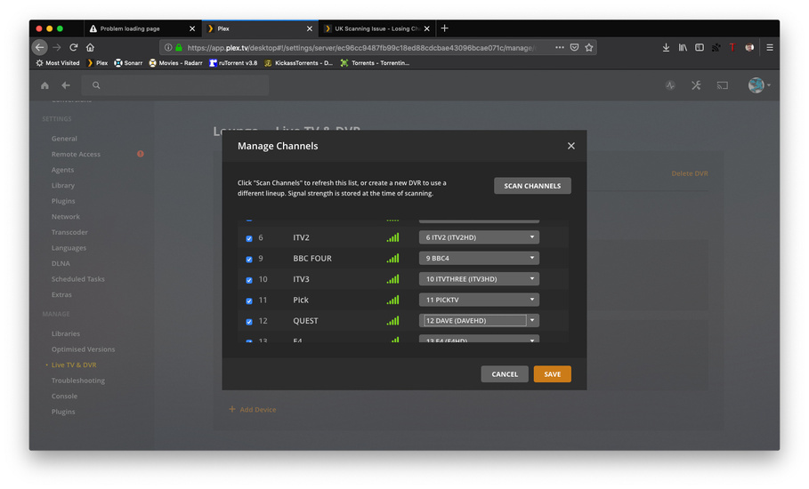Select Live TV & DVR in sidebar
This screenshot has height=489, width=809.
tap(74, 365)
